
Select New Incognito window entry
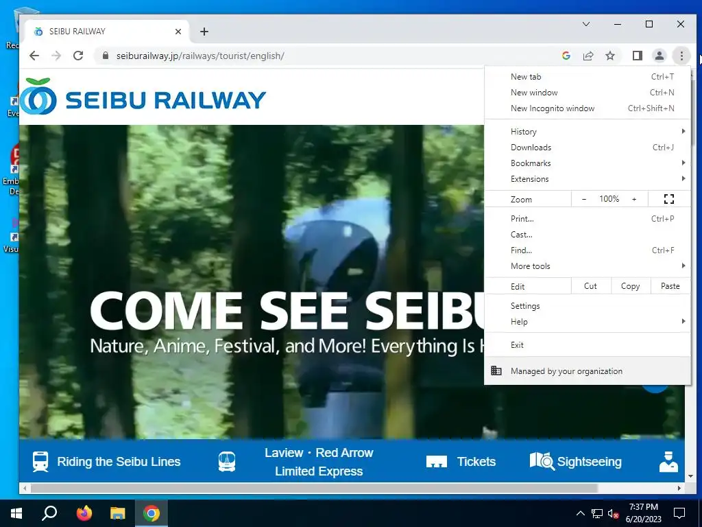click(x=588, y=108)
